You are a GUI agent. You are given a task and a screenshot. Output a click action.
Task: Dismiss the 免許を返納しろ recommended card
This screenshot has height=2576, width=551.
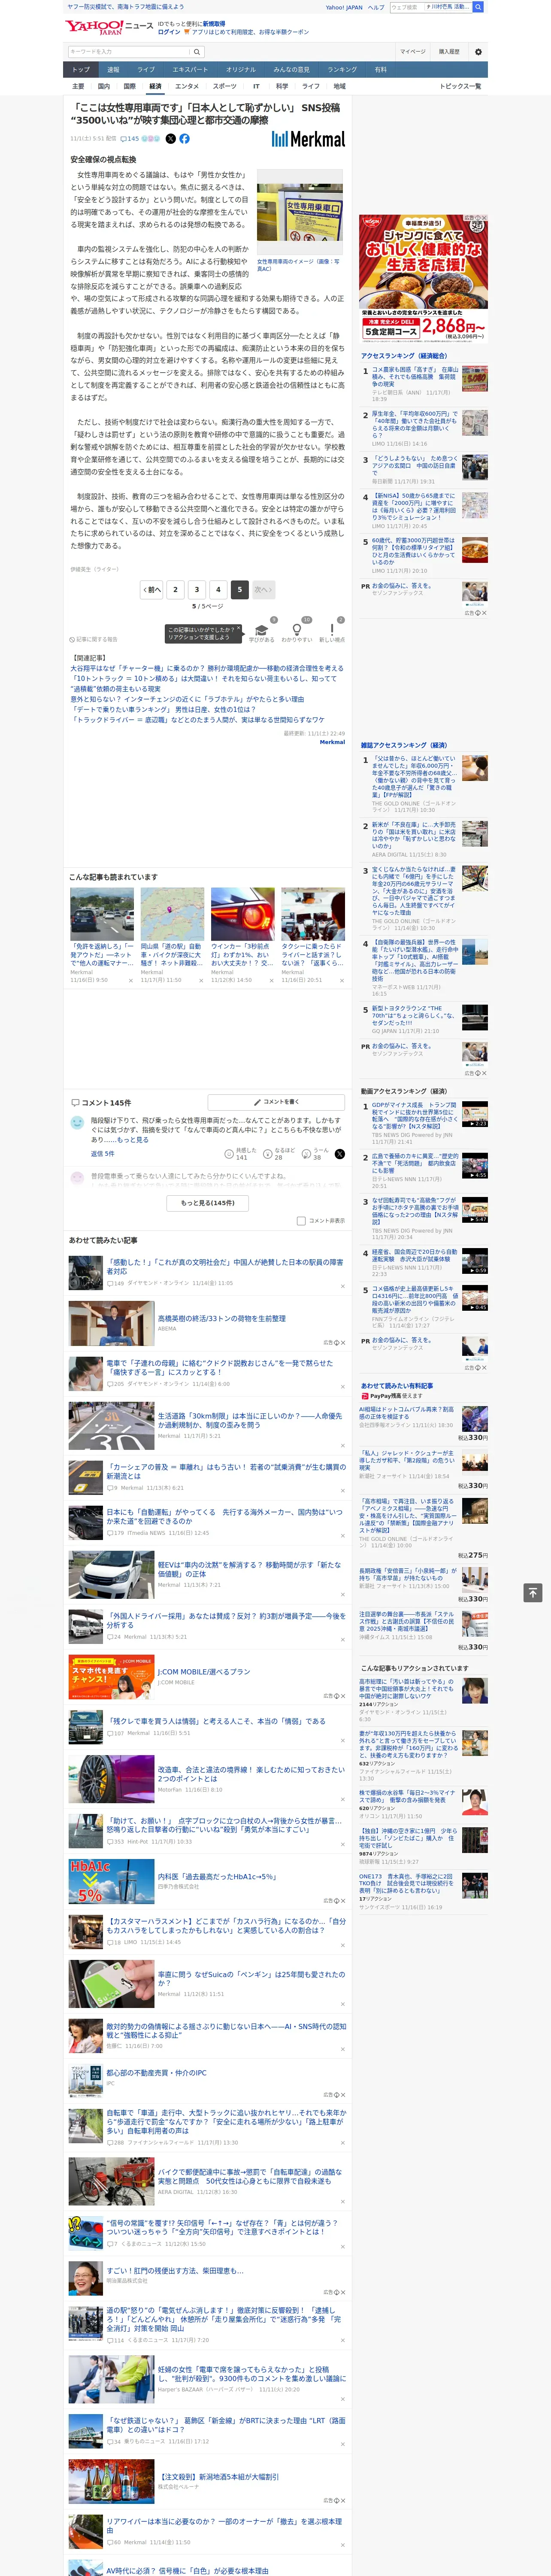pos(130,980)
